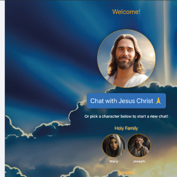The image size is (177, 177).
Task: Click the 'Or pick a character below' hint text
Action: coord(126,116)
